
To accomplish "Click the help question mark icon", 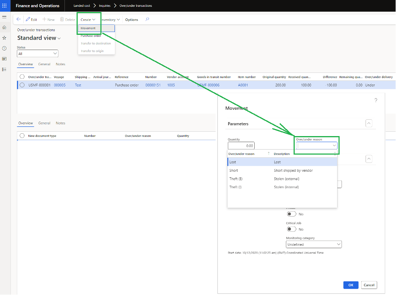I will [x=376, y=100].
